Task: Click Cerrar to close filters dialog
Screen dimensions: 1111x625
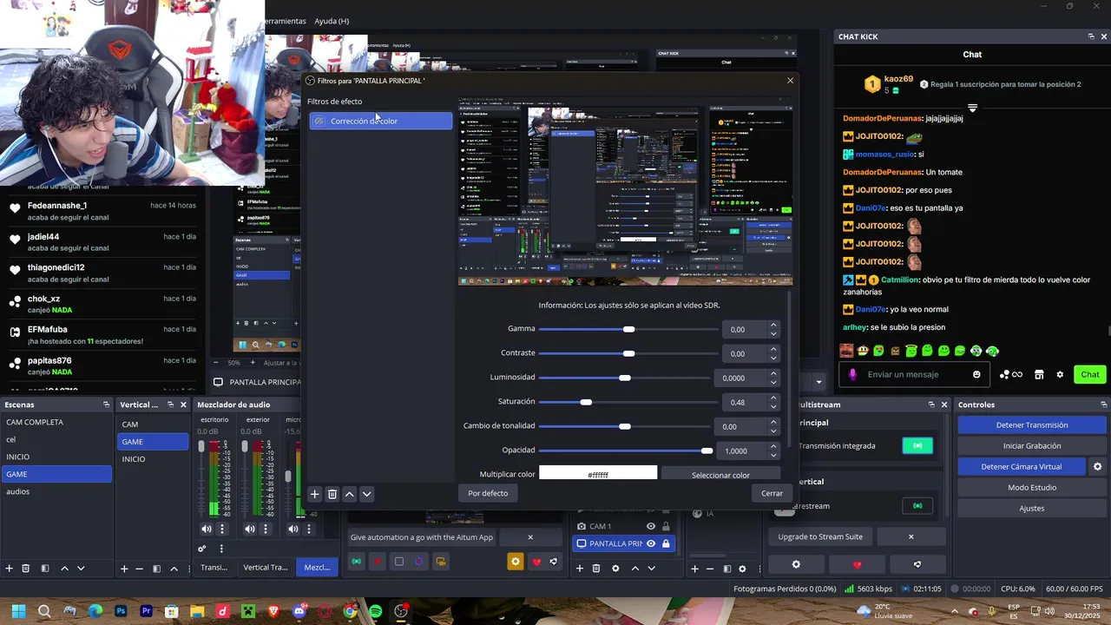Action: 772,493
